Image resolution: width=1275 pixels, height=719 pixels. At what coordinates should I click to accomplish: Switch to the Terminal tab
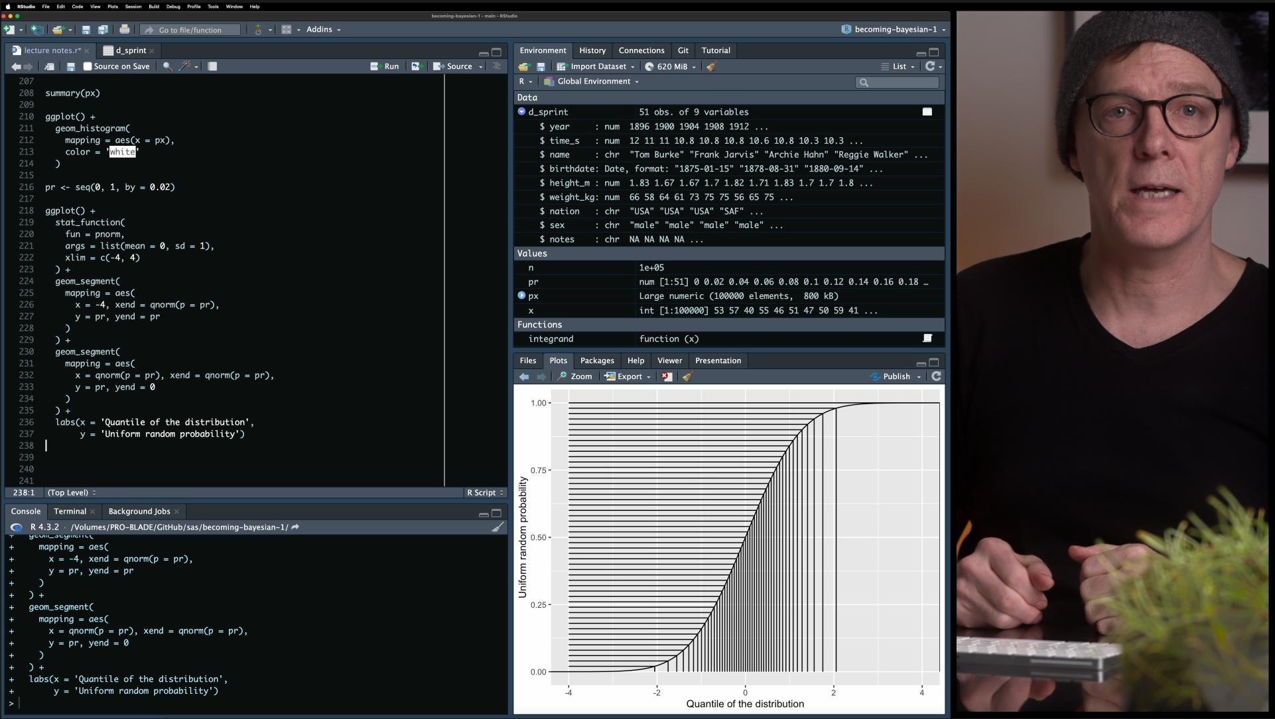coord(70,511)
